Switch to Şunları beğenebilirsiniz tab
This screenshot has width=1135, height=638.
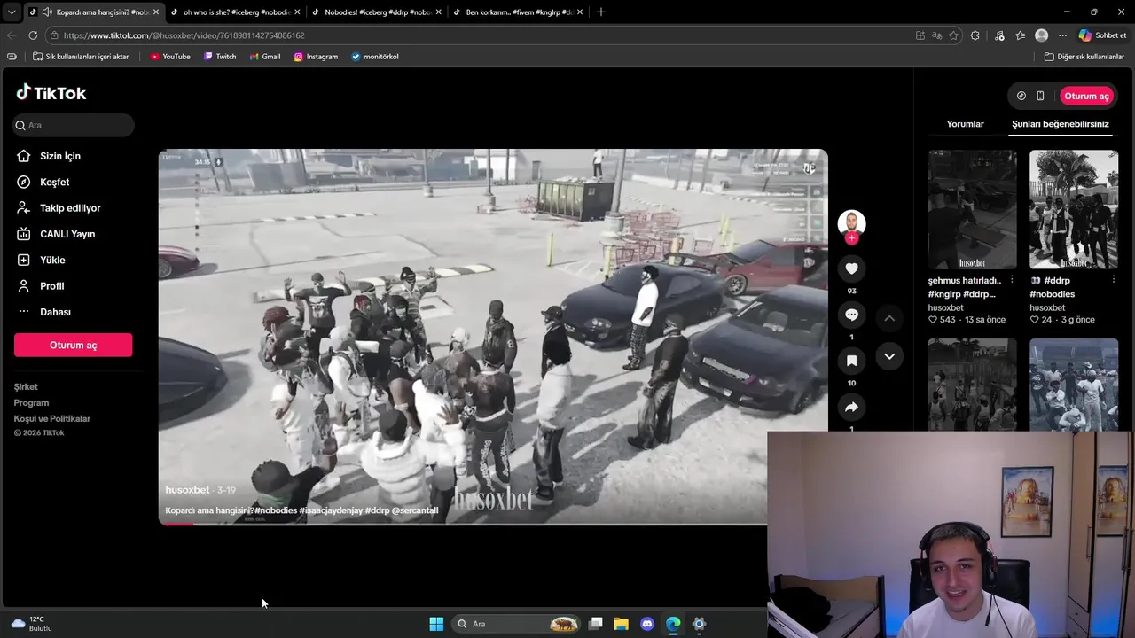(x=1061, y=124)
